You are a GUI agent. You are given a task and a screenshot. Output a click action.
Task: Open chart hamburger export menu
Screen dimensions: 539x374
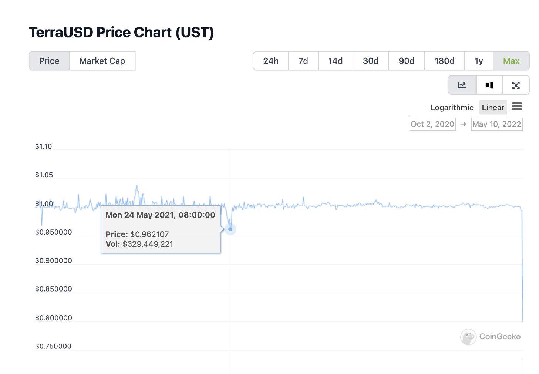pyautogui.click(x=516, y=107)
